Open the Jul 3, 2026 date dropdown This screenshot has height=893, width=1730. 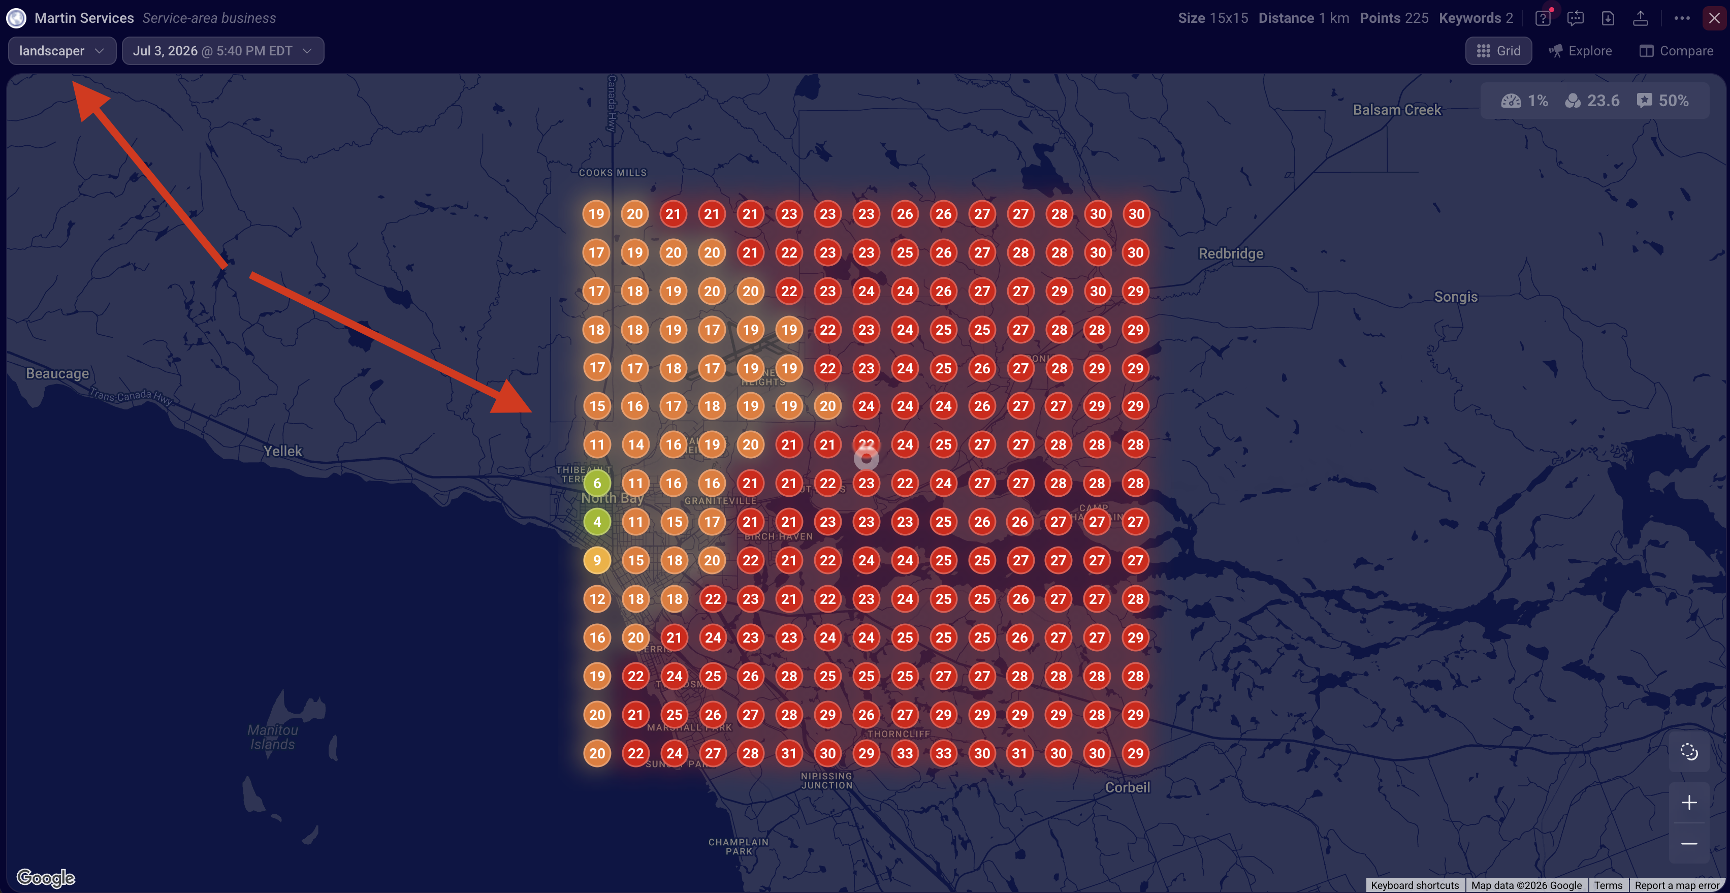[x=222, y=51]
